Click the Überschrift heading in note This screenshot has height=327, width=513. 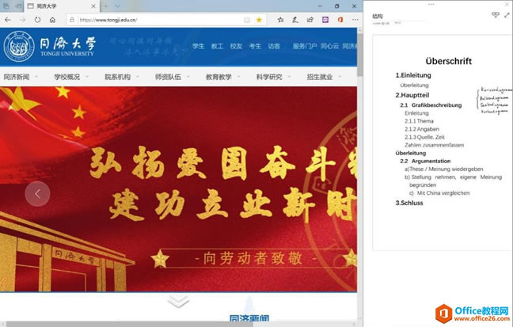pos(449,61)
